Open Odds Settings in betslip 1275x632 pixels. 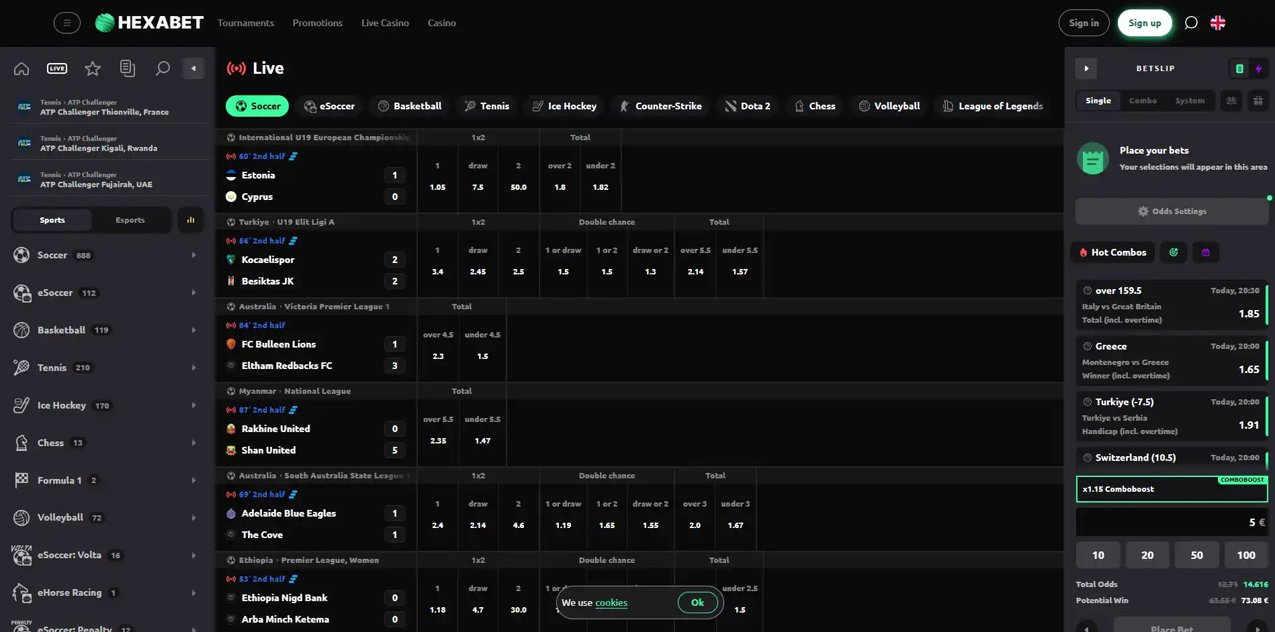pos(1172,211)
